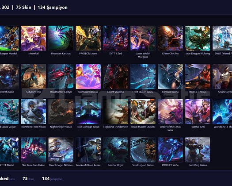
Task: View the Nightbringer Yasuo skin thumbnail
Action: click(x=61, y=112)
